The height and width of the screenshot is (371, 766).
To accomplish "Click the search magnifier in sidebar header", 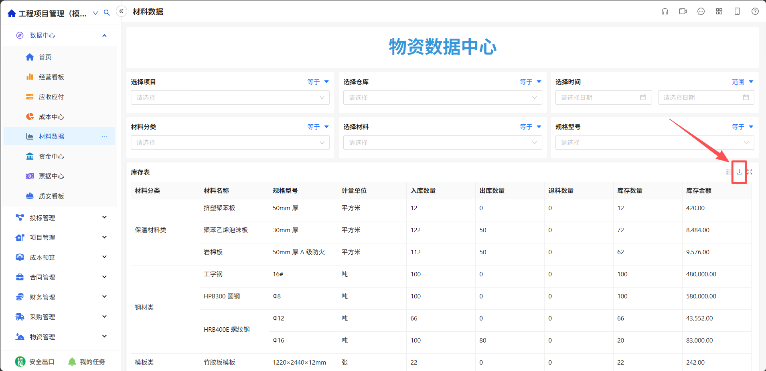I will pos(107,13).
